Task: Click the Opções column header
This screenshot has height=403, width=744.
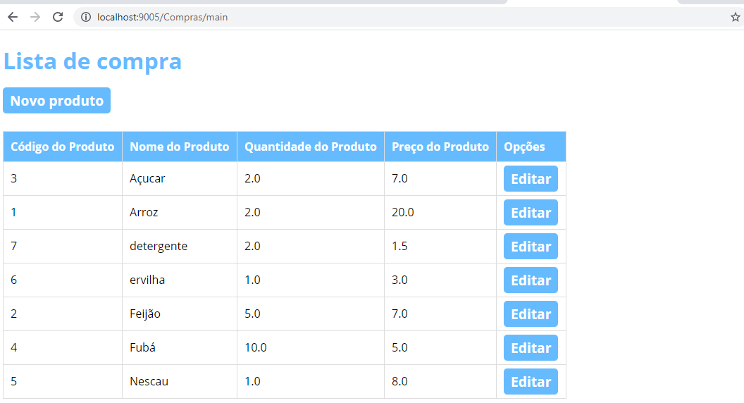Action: 524,147
